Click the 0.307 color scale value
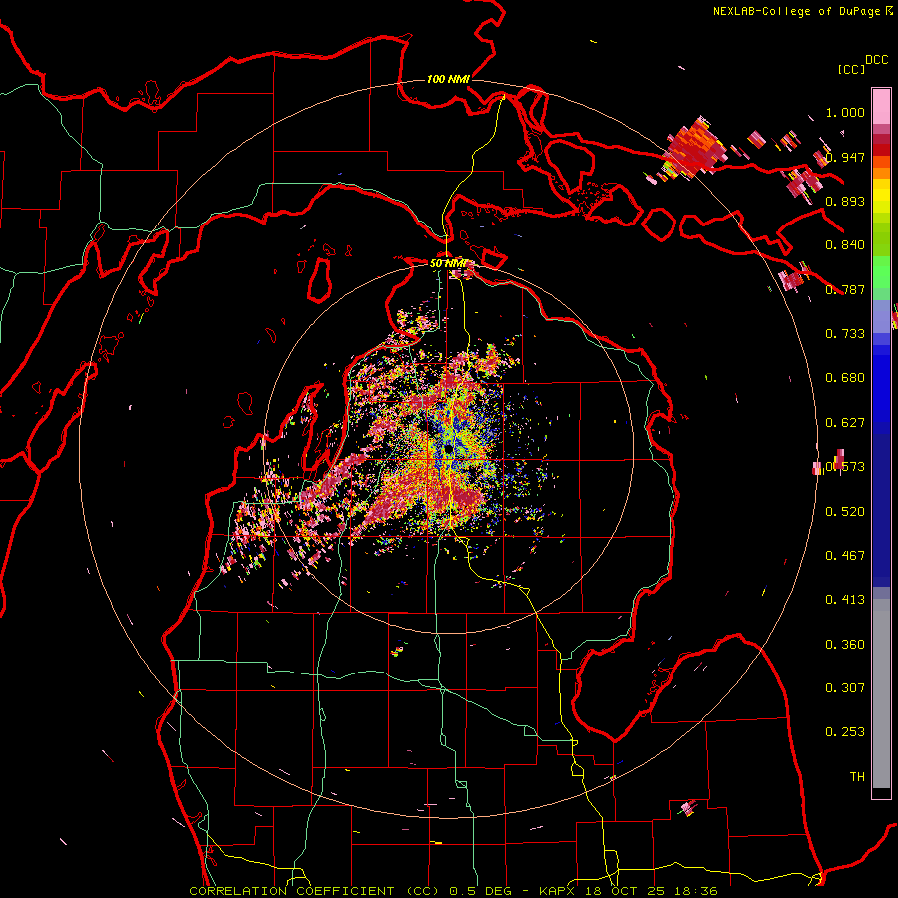This screenshot has height=898, width=898. click(845, 688)
